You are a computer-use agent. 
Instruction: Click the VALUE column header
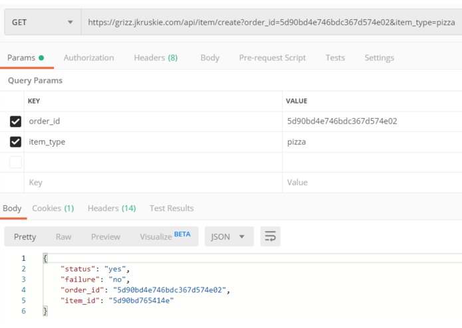296,101
